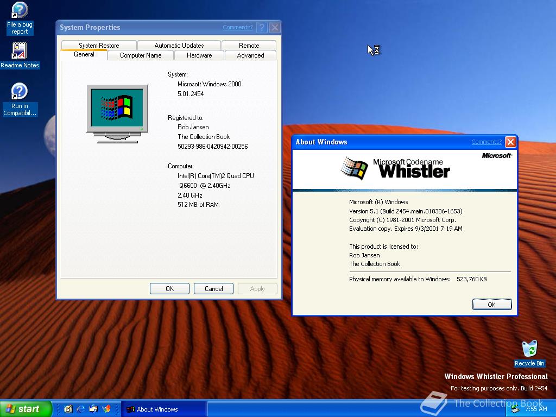Click the 'Q6600 @ 2.40GHz' line
The image size is (556, 417).
coord(205,186)
